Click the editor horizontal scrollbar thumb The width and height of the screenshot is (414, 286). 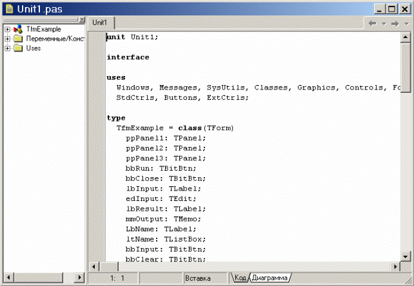(109, 267)
